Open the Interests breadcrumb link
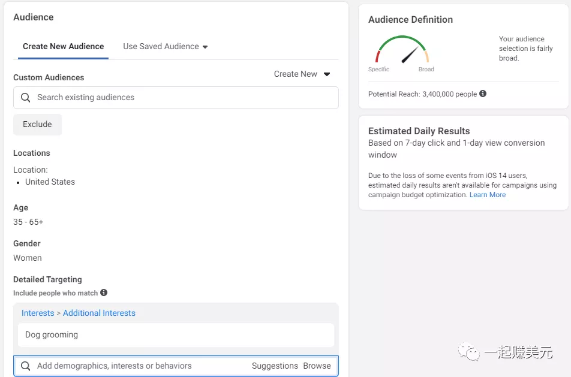 click(x=38, y=313)
